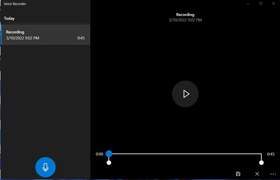The image size is (280, 180).
Task: Save the trimmed recording with the disk icon
Action: coord(238,174)
